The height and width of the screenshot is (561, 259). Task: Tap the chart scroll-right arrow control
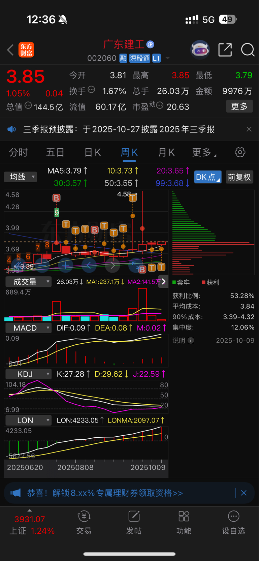[x=112, y=266]
